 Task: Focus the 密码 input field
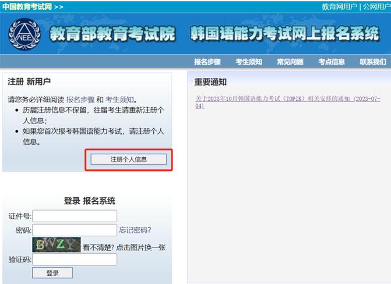[75, 230]
